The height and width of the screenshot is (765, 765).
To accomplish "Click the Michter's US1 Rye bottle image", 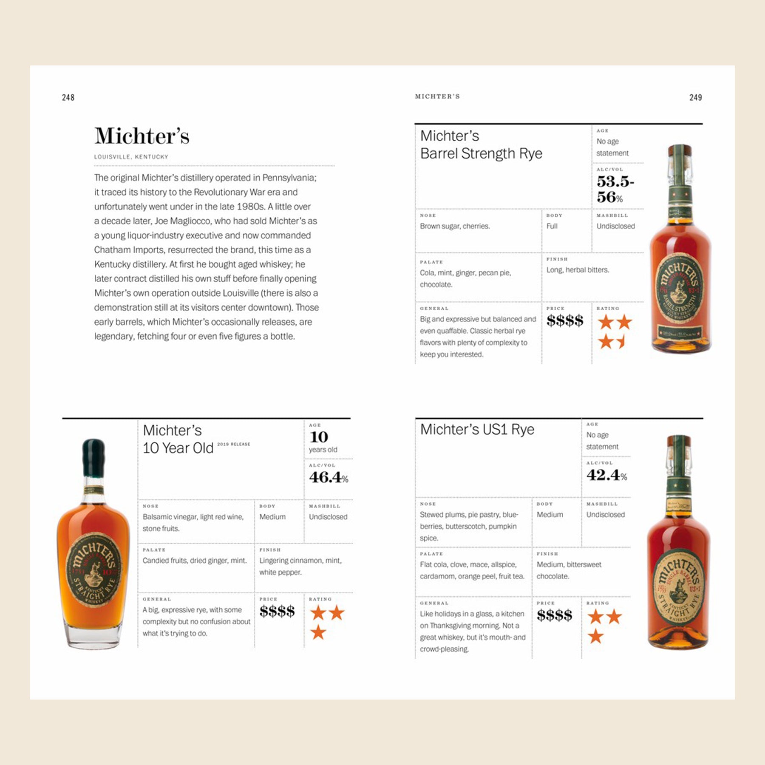I will [x=679, y=542].
